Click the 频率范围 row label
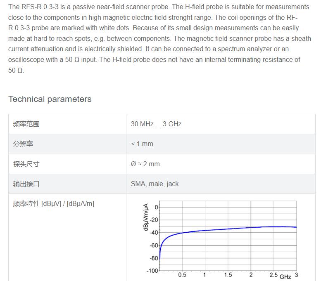The image size is (321, 281). 26,124
